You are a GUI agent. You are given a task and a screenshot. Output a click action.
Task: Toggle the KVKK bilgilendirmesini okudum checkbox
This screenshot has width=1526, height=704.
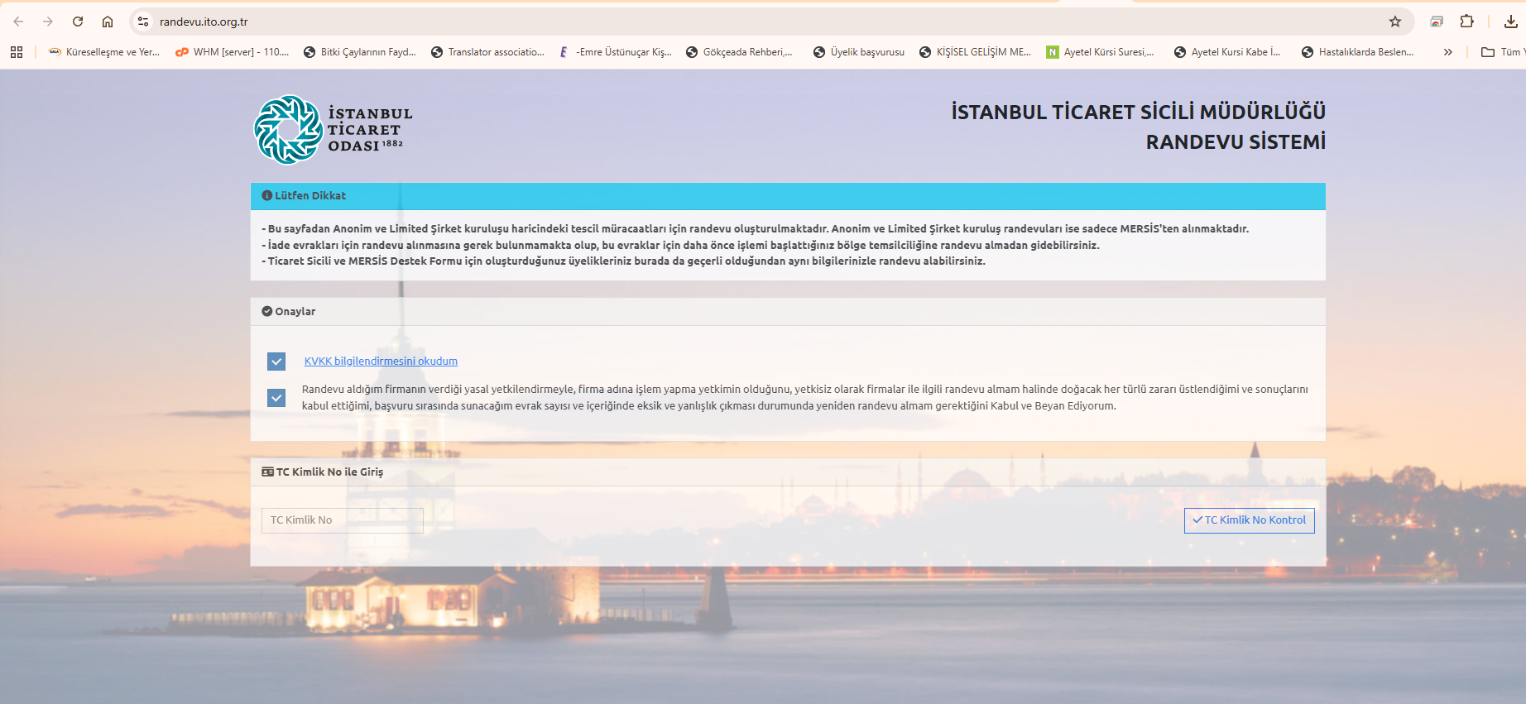(276, 362)
